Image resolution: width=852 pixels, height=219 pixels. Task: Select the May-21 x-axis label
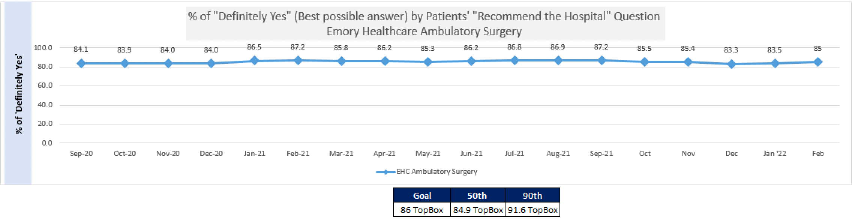click(x=428, y=154)
